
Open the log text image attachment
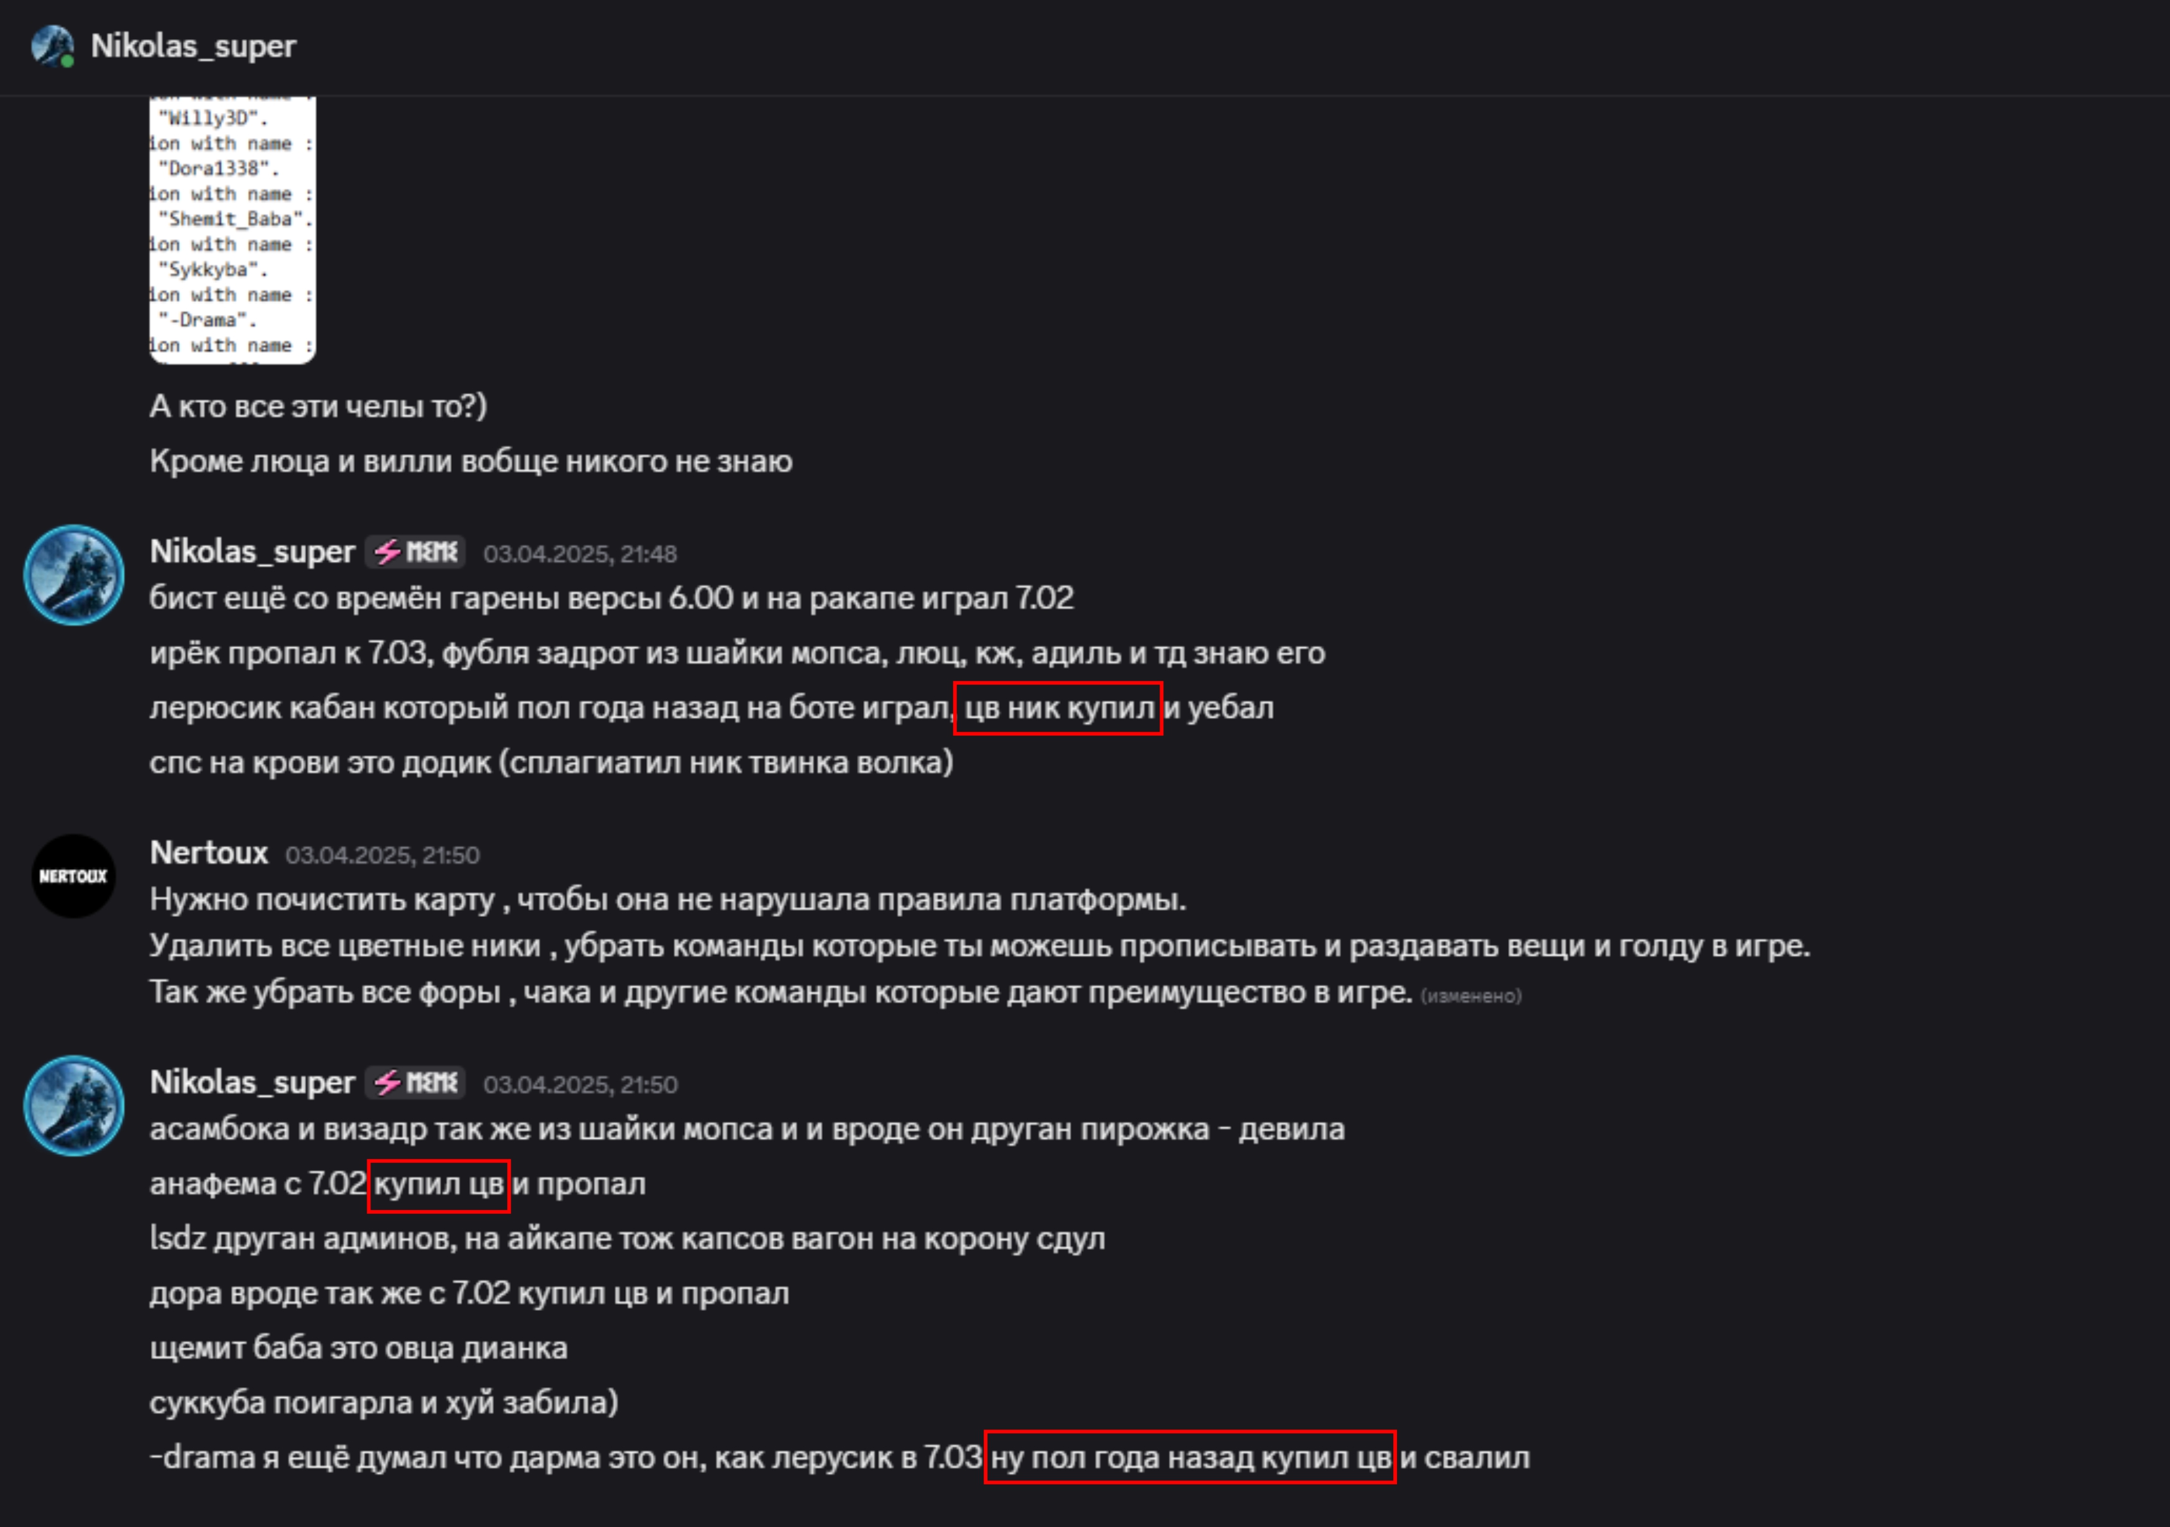click(x=232, y=230)
